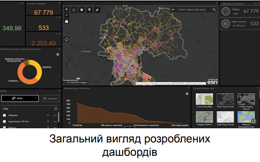The width and height of the screenshot is (260, 162).
Task: Select the Imagery Hybrid basemap
Action: [204, 118]
